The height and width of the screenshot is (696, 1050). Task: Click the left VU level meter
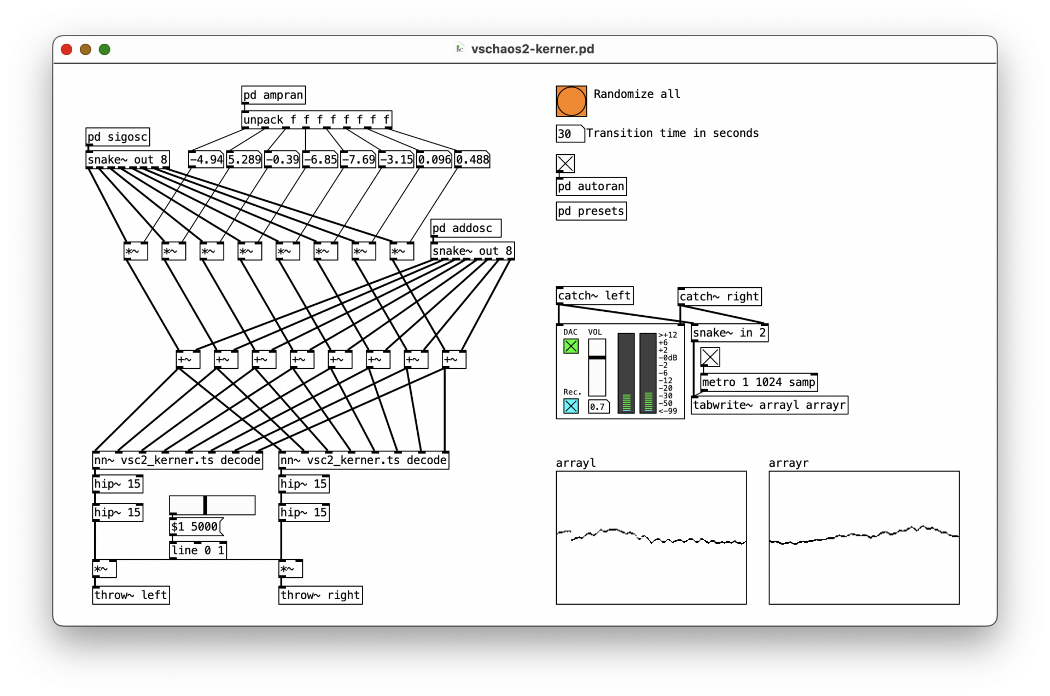pyautogui.click(x=626, y=373)
